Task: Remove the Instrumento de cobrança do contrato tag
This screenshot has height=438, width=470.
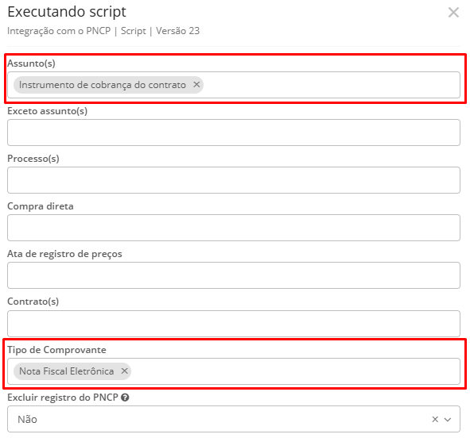Action: pyautogui.click(x=196, y=85)
